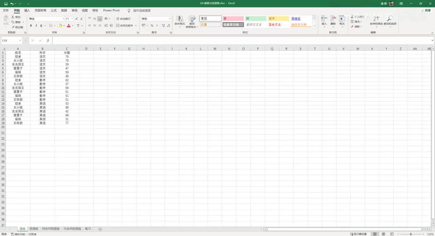Open the Page Layout (页面布局) tab

point(40,11)
